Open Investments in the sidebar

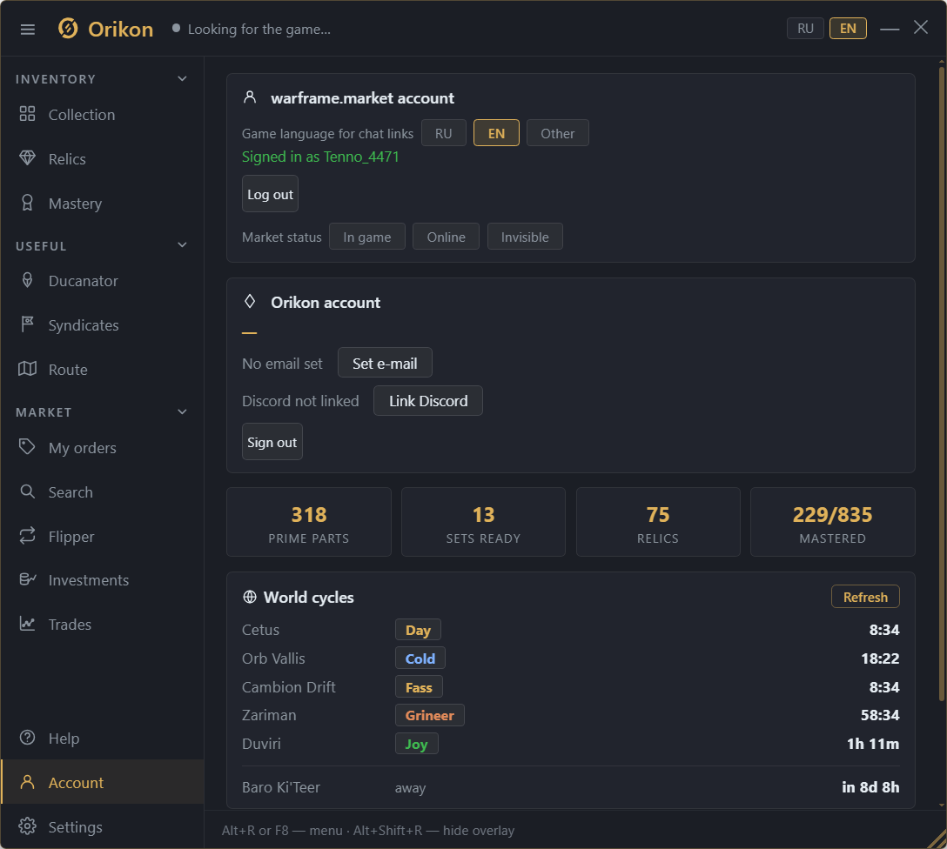102,580
